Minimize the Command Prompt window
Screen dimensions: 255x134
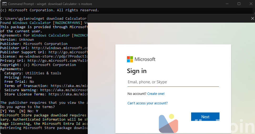click(227, 4)
